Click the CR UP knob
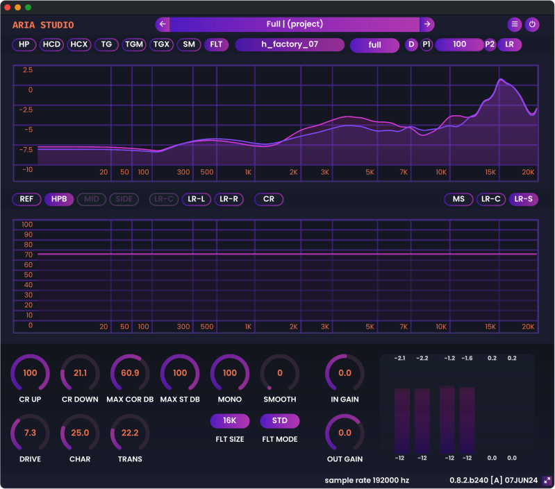 (x=30, y=373)
